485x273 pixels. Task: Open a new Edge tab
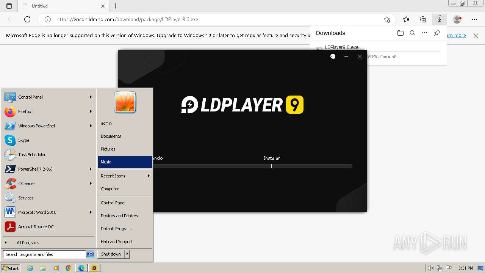[116, 6]
